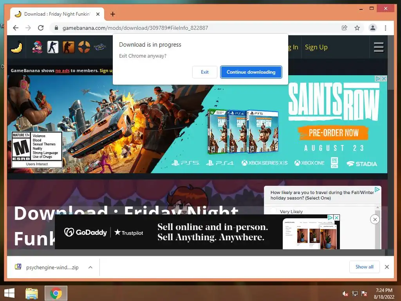401x301 pixels.
Task: Open Chrome three-dot menu
Action: pos(385,28)
